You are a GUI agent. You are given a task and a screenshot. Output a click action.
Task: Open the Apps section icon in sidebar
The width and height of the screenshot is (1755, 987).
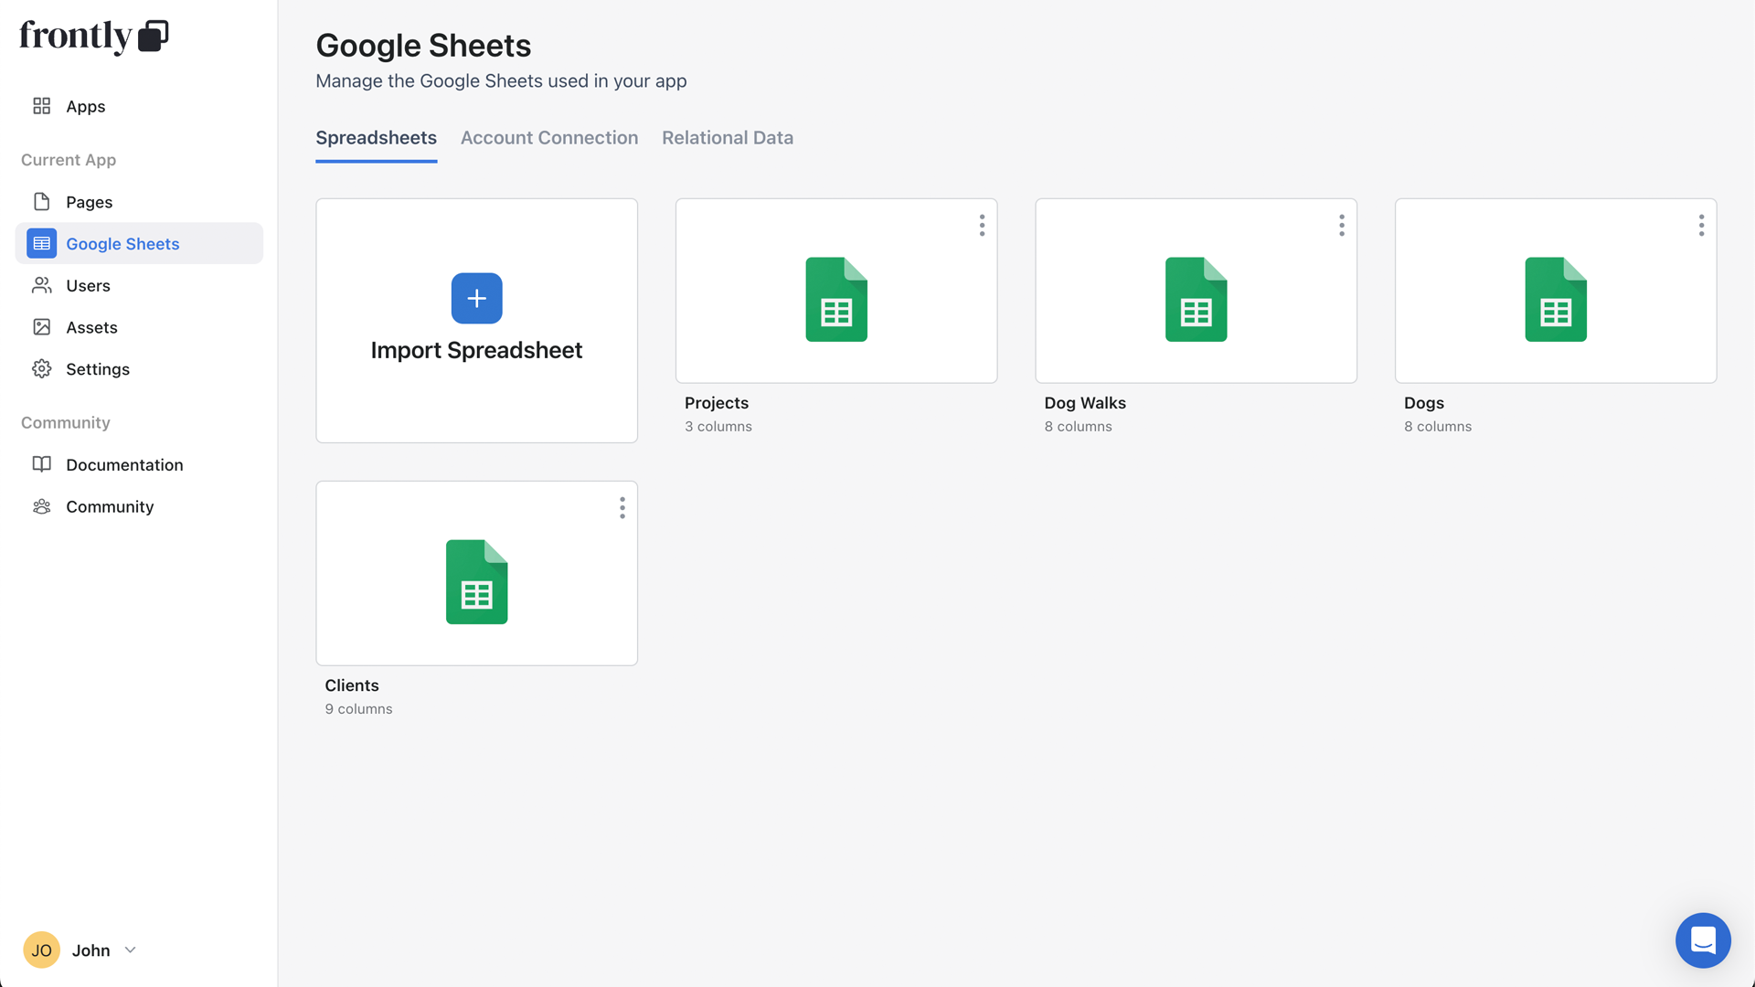[41, 106]
